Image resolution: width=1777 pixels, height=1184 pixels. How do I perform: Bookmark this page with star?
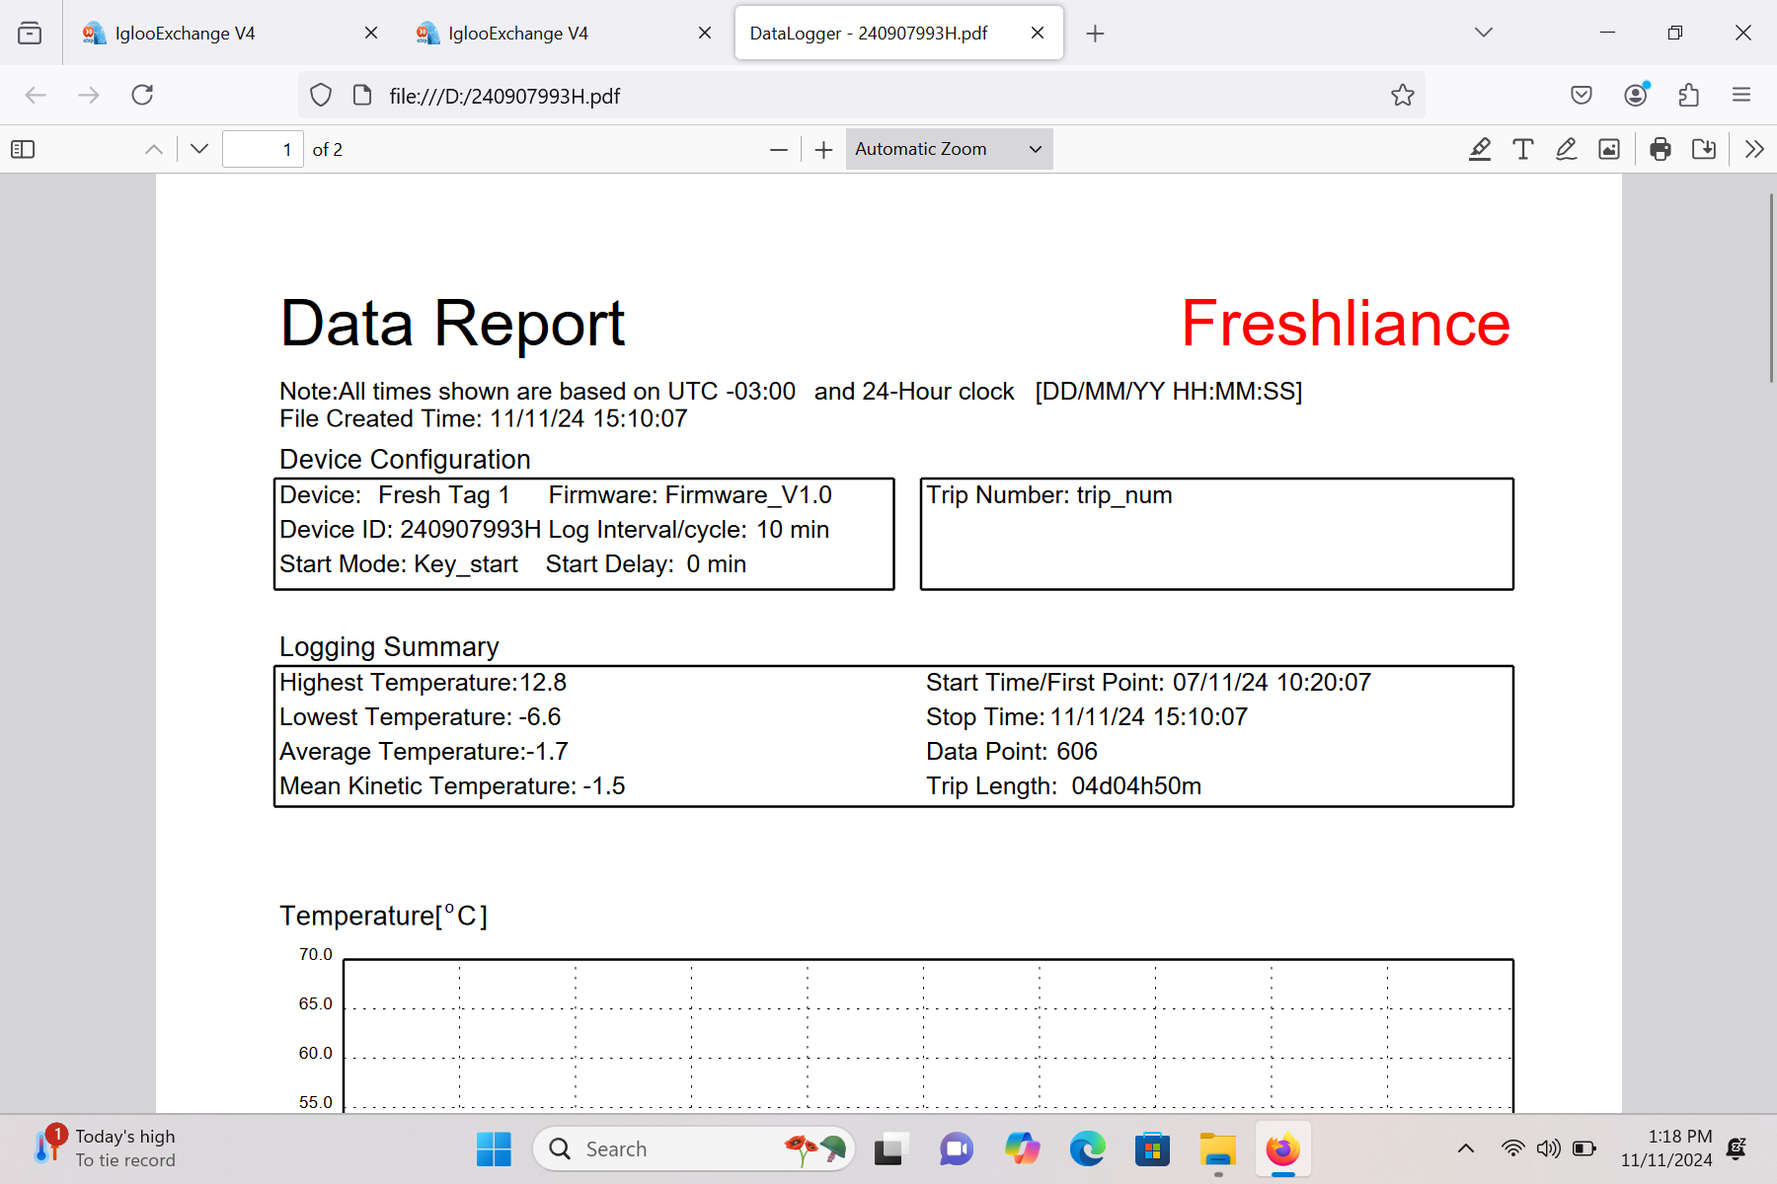tap(1403, 95)
